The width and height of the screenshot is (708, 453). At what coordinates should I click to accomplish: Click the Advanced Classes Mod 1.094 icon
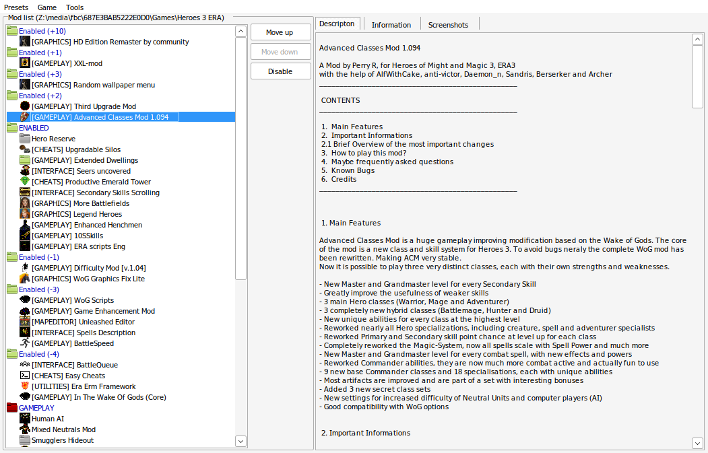pos(25,117)
